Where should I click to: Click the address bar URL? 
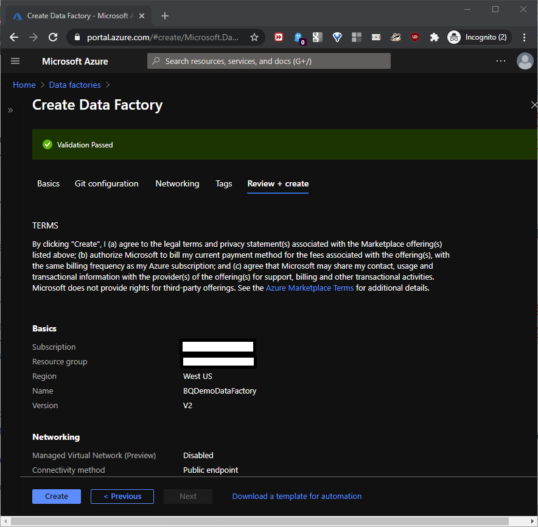pyautogui.click(x=162, y=37)
